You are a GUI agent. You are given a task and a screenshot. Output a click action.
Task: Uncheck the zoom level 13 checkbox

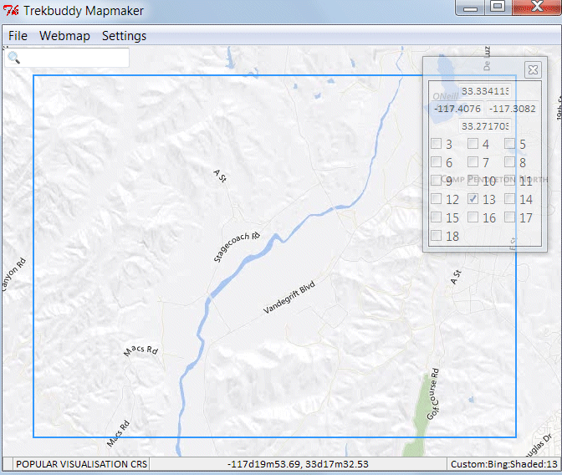click(473, 199)
